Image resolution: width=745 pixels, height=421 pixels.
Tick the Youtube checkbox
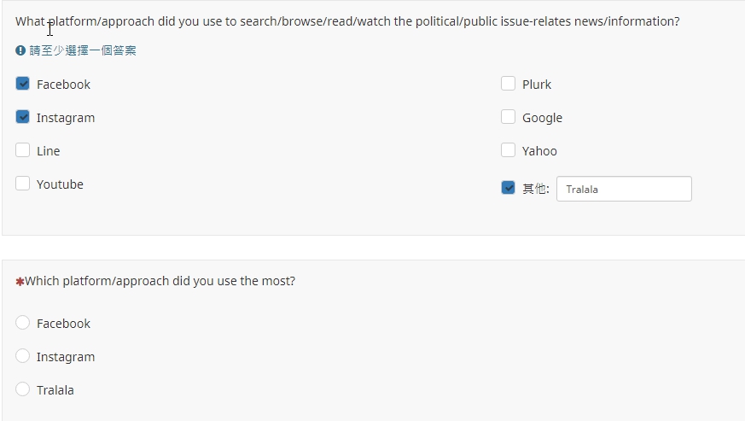[x=23, y=184]
